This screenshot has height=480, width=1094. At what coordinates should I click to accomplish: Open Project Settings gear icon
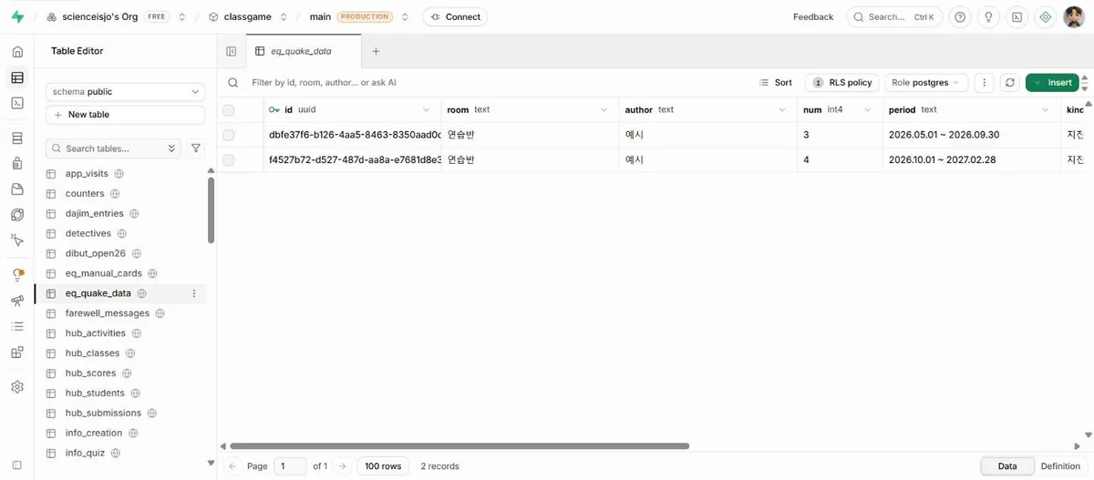coord(17,387)
